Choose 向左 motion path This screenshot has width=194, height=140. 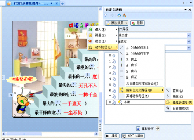pyautogui.click(x=142, y=77)
